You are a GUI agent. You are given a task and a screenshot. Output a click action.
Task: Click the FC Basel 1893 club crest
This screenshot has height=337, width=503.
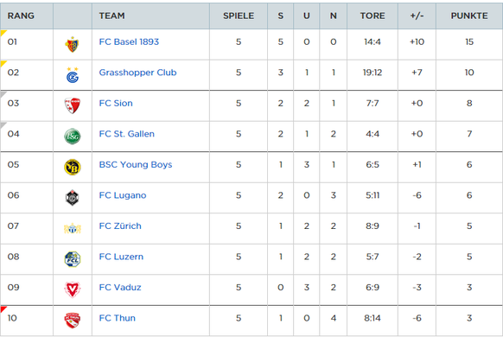pyautogui.click(x=73, y=44)
